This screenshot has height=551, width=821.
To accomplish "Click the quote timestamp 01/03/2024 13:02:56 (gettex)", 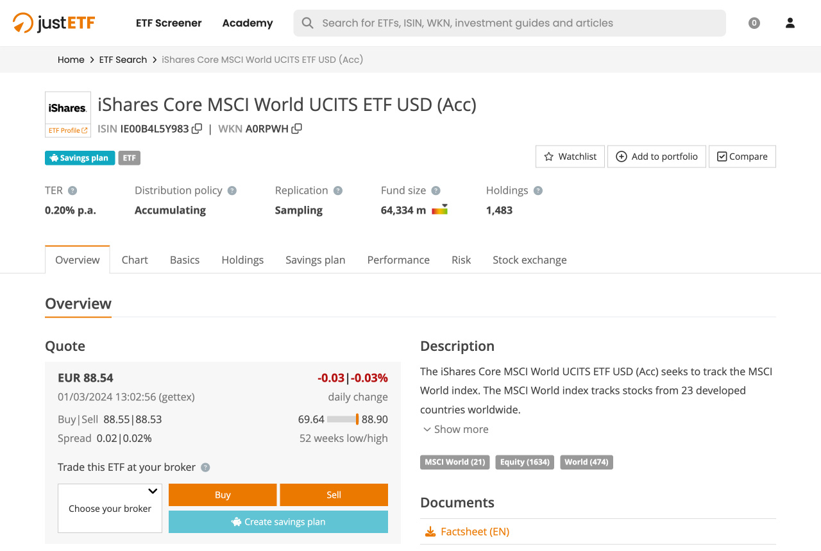I will 126,397.
